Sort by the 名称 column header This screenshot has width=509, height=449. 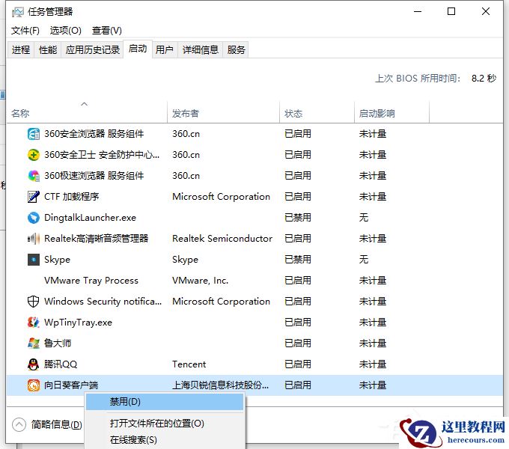(87, 112)
